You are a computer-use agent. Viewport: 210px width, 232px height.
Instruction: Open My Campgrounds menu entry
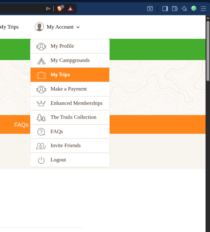click(x=70, y=60)
